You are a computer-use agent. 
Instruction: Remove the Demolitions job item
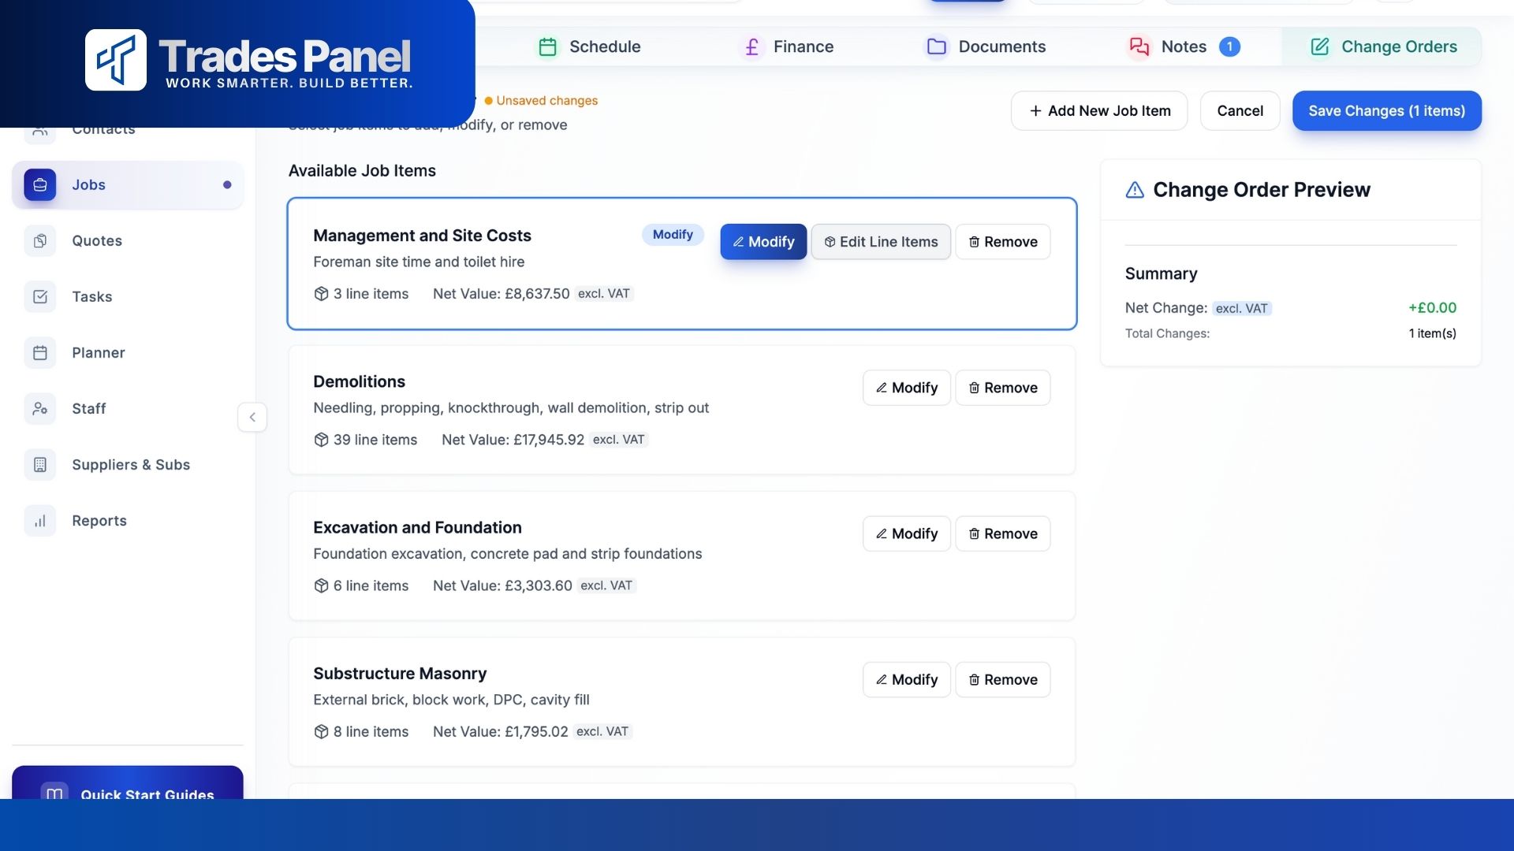[1002, 388]
